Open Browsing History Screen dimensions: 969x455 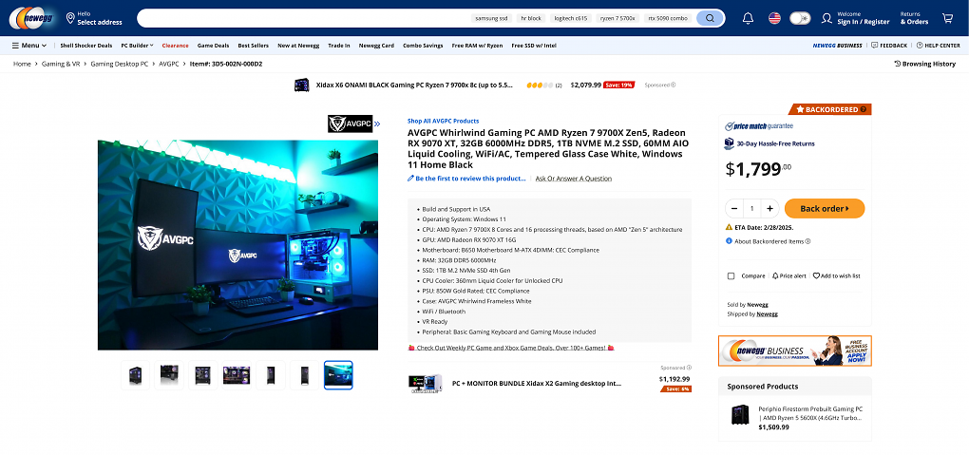pyautogui.click(x=925, y=64)
